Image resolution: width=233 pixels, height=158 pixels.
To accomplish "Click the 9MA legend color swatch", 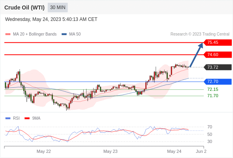I will [27, 118].
